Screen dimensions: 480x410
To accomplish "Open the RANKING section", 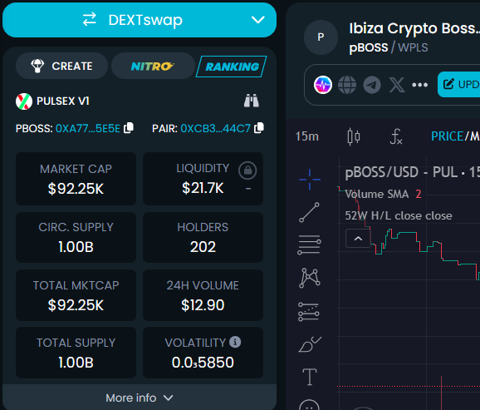I will (x=232, y=67).
